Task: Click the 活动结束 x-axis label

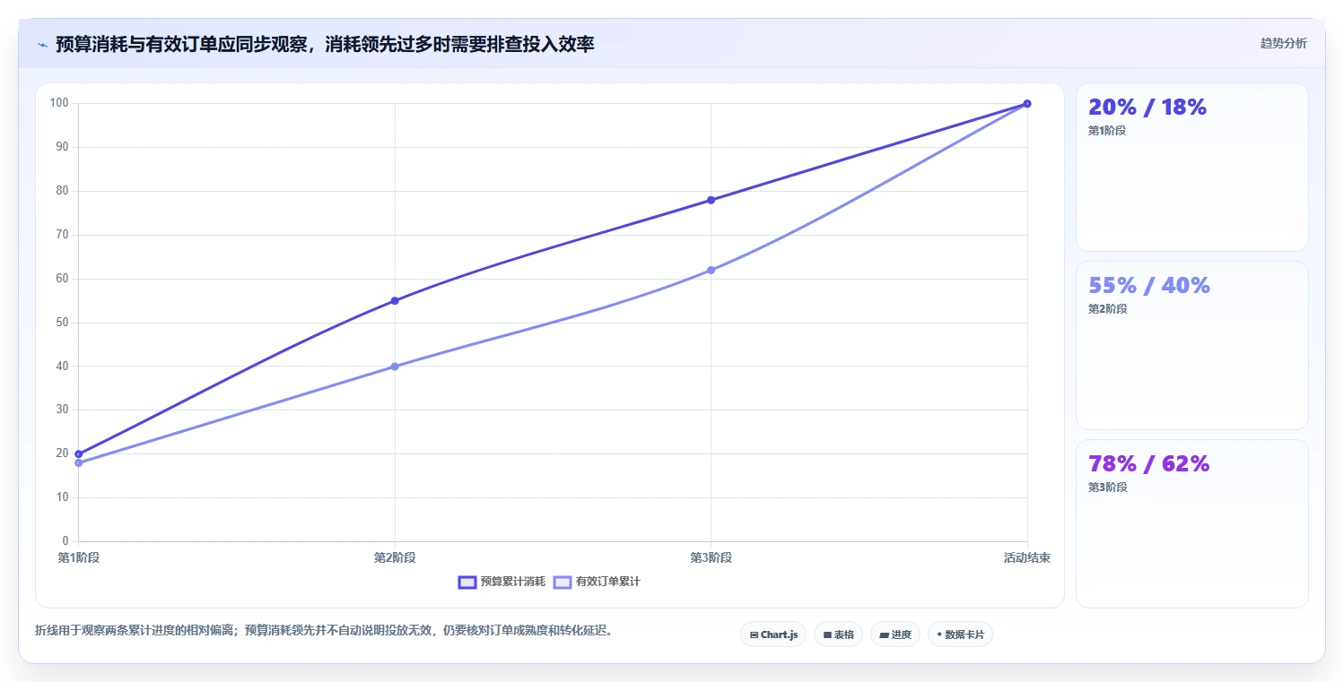Action: coord(1026,557)
